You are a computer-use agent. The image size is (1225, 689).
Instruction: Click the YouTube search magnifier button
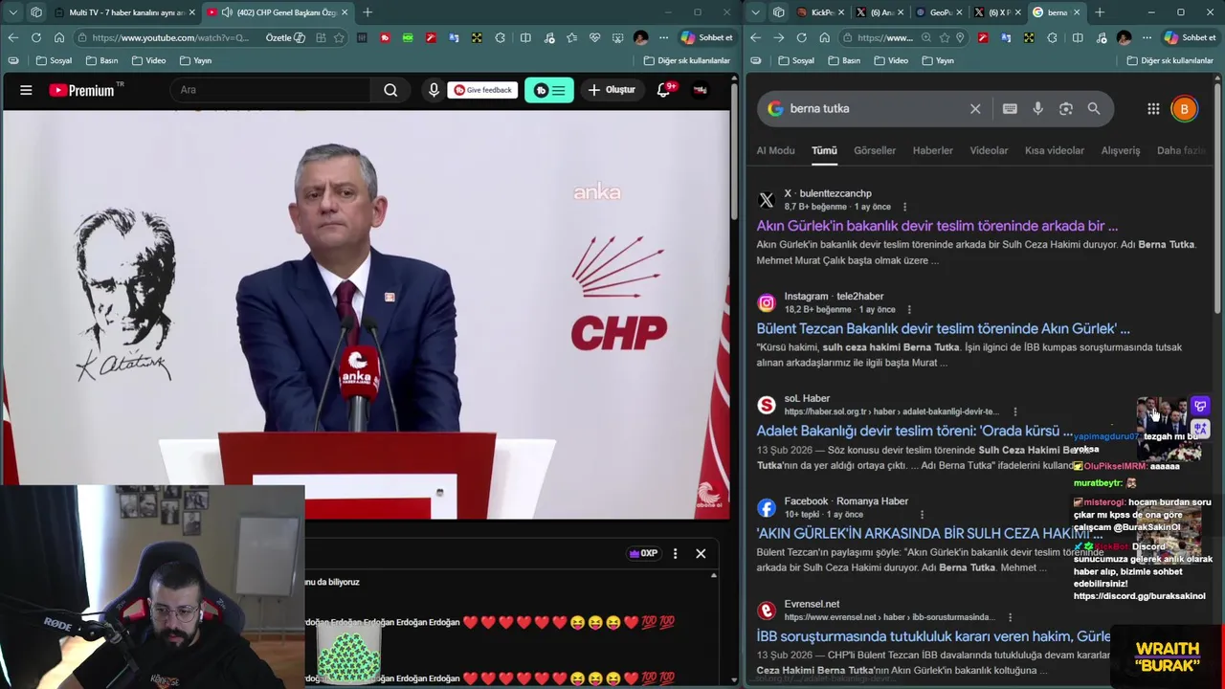390,90
